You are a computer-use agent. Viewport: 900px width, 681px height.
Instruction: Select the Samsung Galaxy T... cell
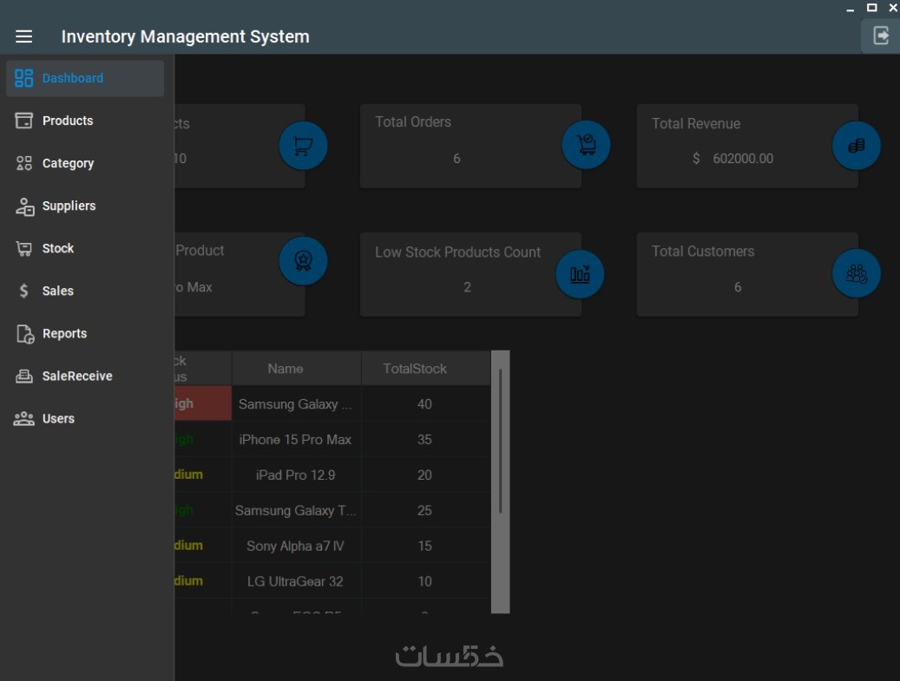click(x=295, y=511)
